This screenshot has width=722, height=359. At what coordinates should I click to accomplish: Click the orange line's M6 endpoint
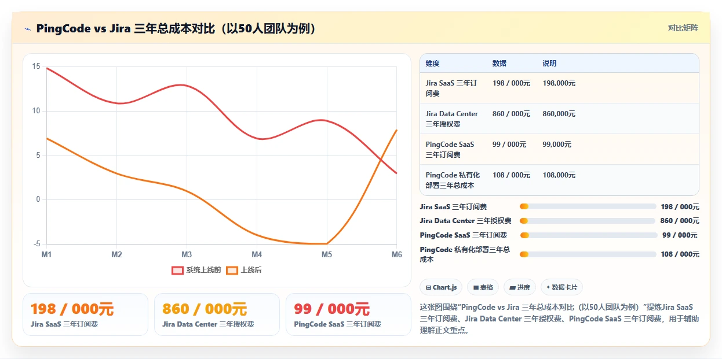pos(396,131)
